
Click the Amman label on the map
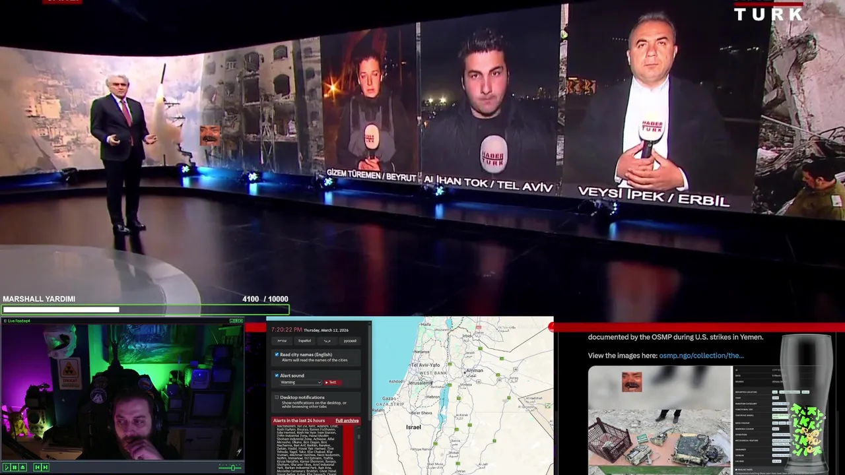475,371
